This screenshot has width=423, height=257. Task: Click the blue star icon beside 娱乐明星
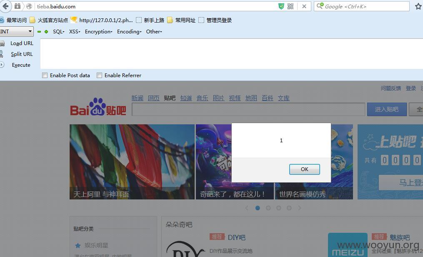[78, 245]
